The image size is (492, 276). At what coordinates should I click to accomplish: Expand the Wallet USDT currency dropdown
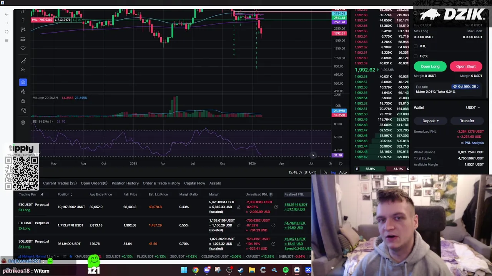473,108
